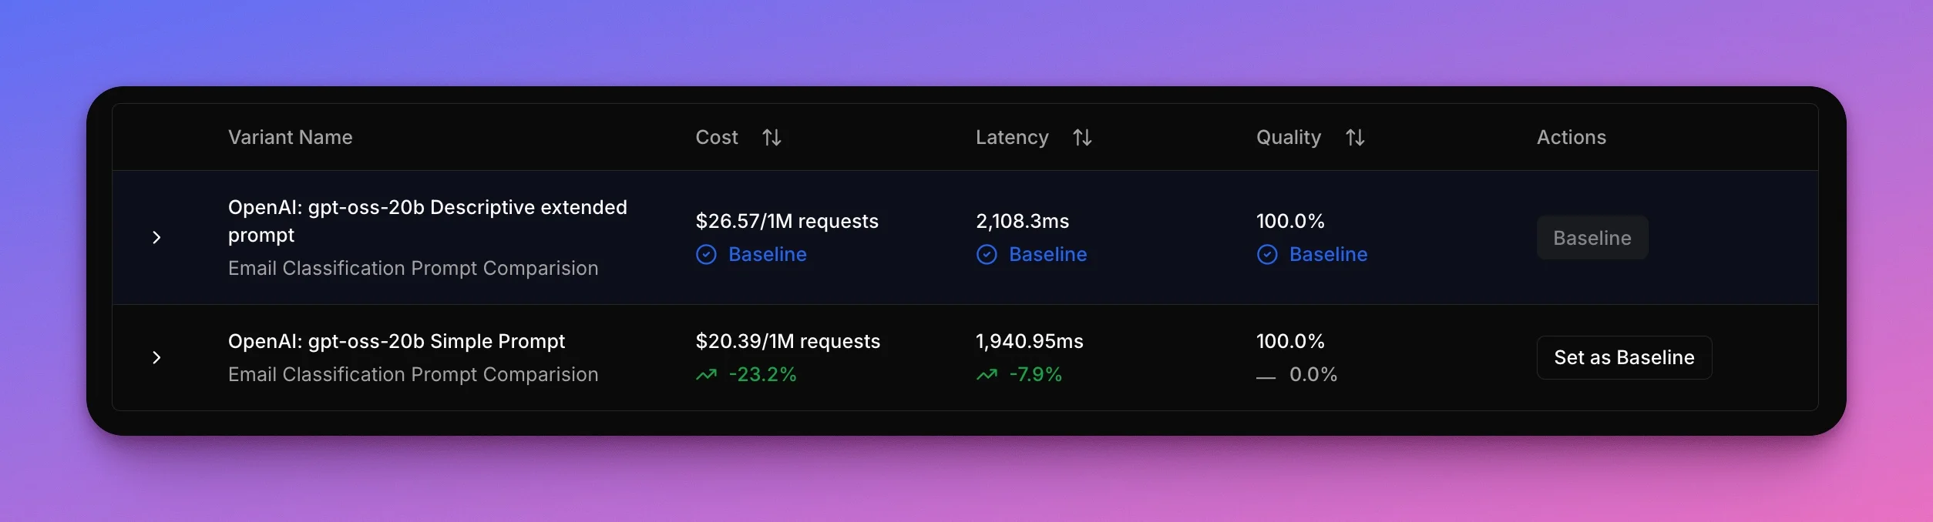Click the 2,108.3ms latency value
This screenshot has height=522, width=1933.
point(1022,222)
